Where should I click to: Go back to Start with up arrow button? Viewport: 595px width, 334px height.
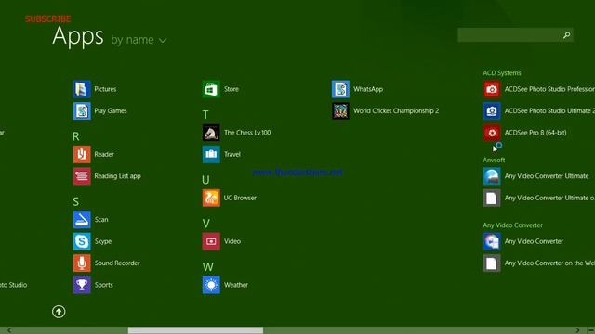(59, 312)
